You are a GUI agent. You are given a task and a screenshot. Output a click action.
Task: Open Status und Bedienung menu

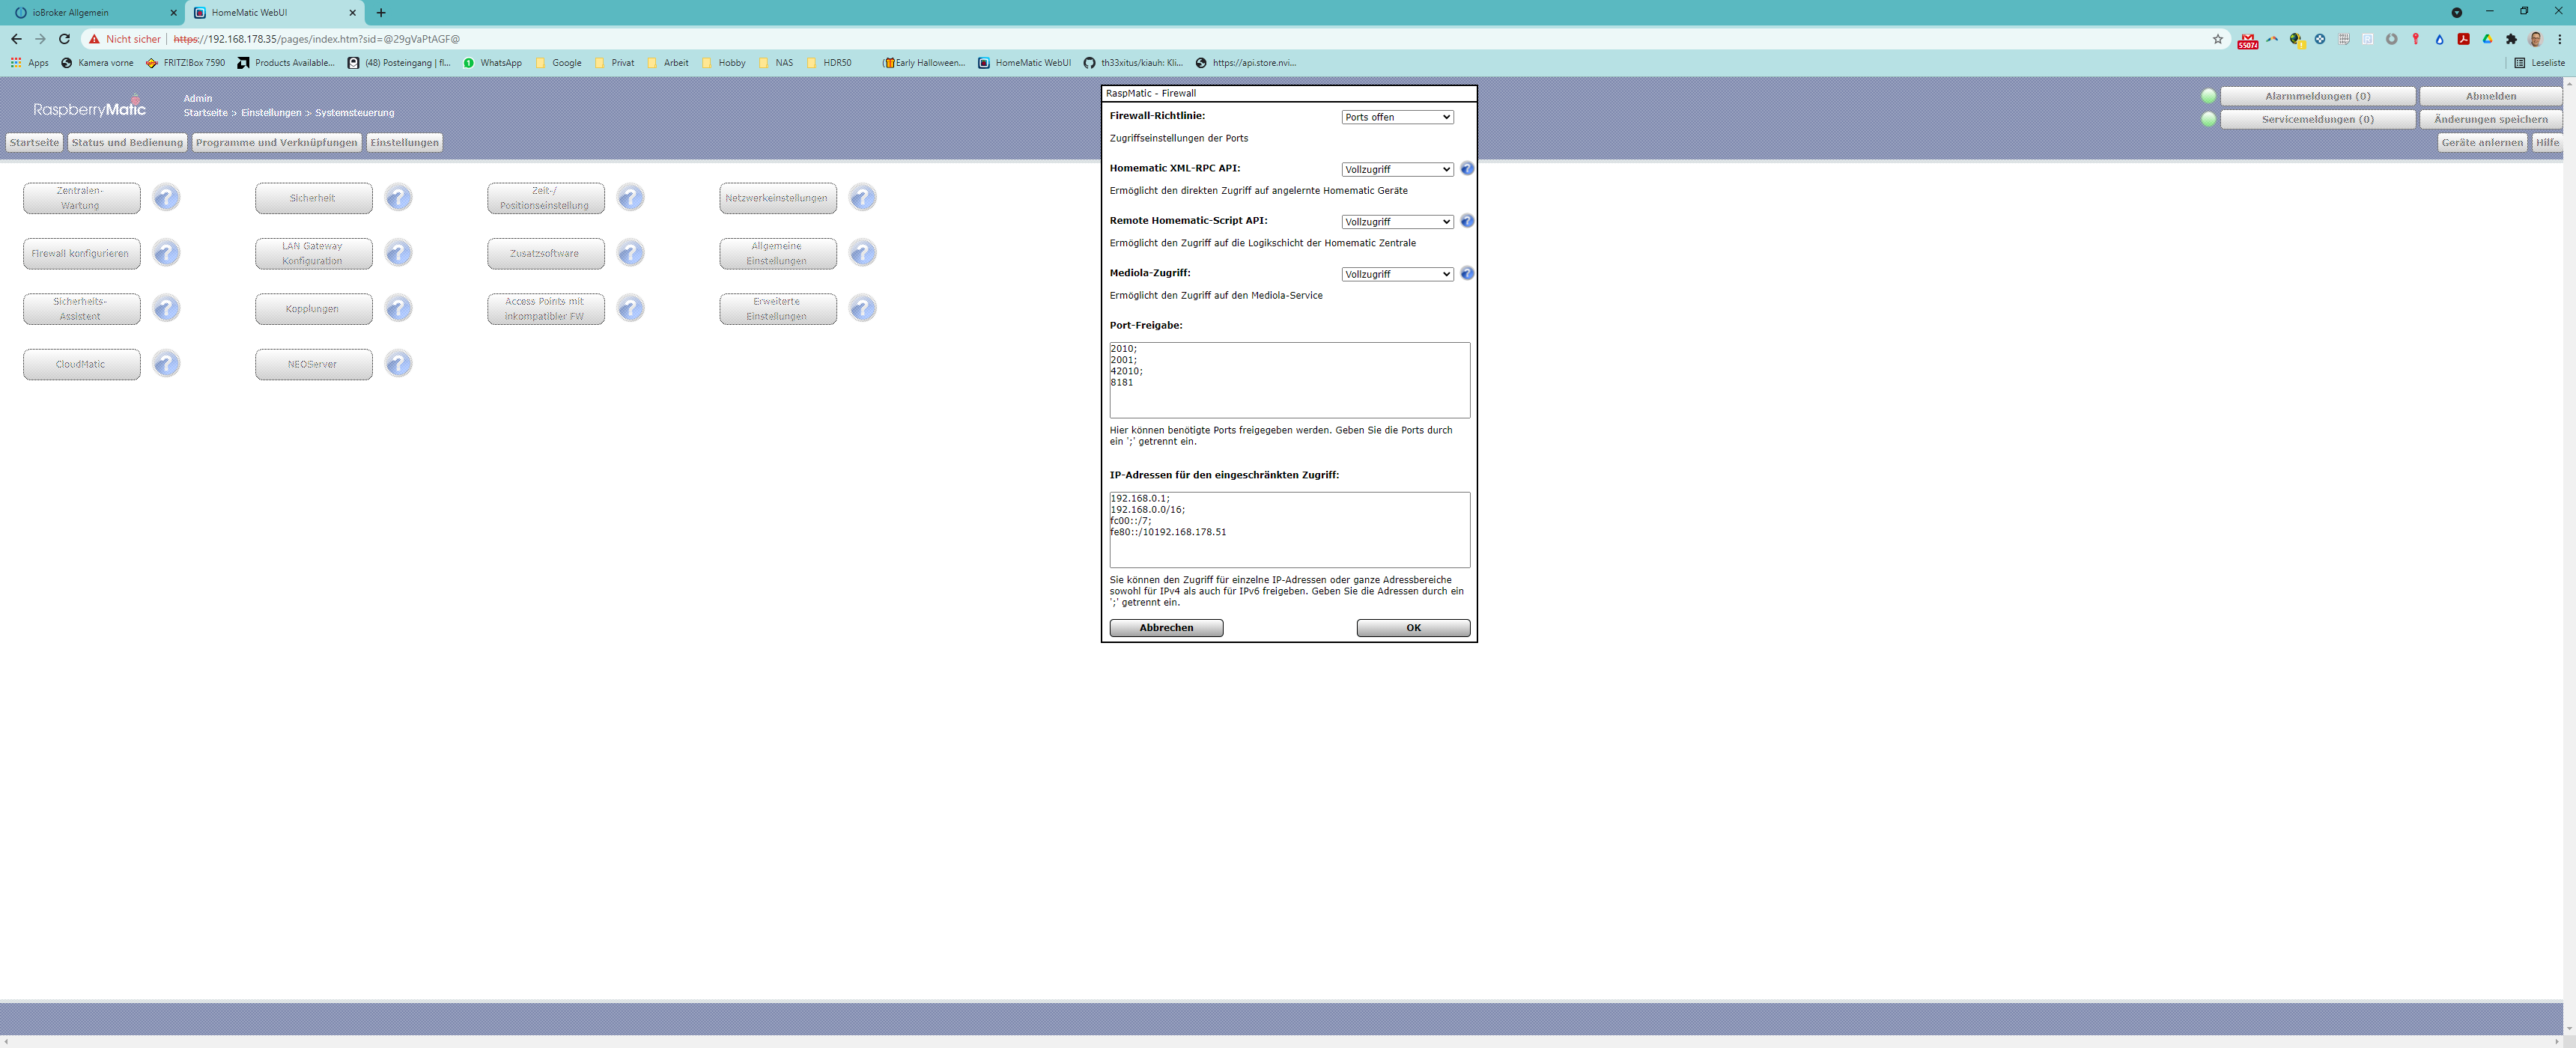[127, 142]
